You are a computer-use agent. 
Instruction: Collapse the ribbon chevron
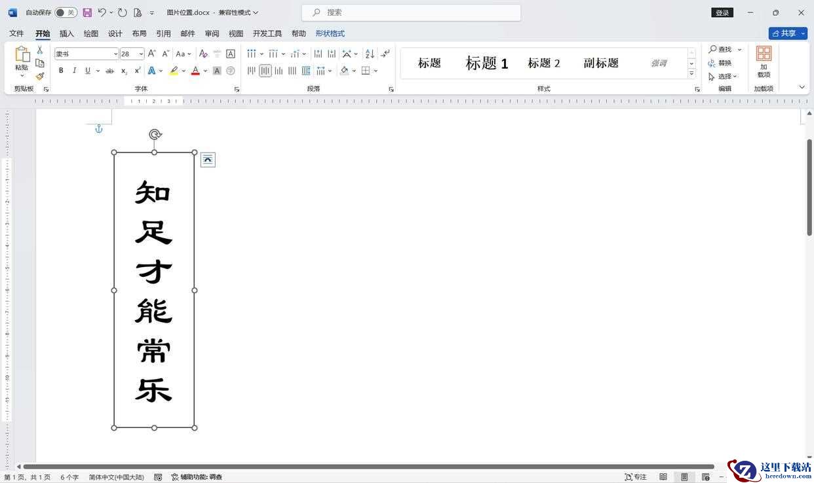(x=802, y=87)
